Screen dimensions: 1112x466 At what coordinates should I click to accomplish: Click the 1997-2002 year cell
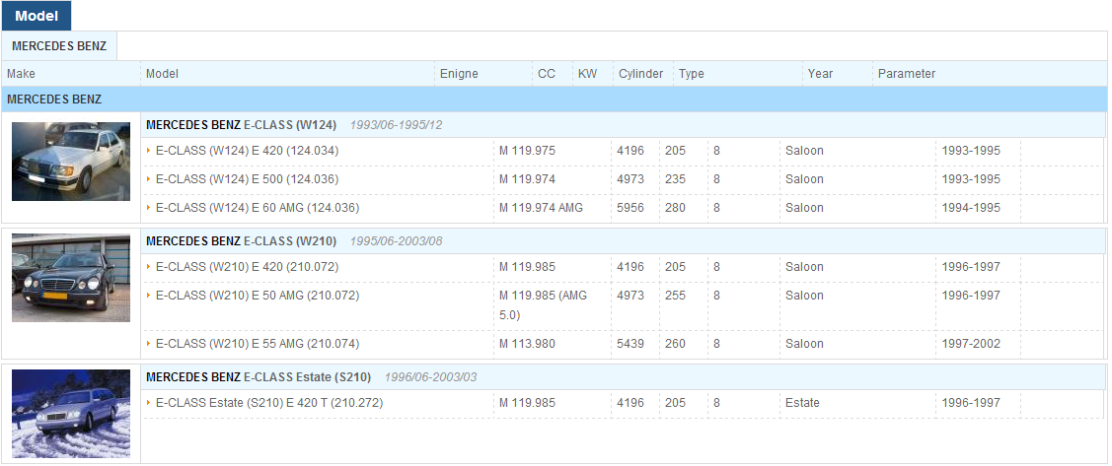pyautogui.click(x=971, y=344)
